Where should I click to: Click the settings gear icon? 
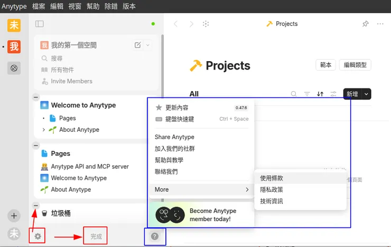coord(38,236)
